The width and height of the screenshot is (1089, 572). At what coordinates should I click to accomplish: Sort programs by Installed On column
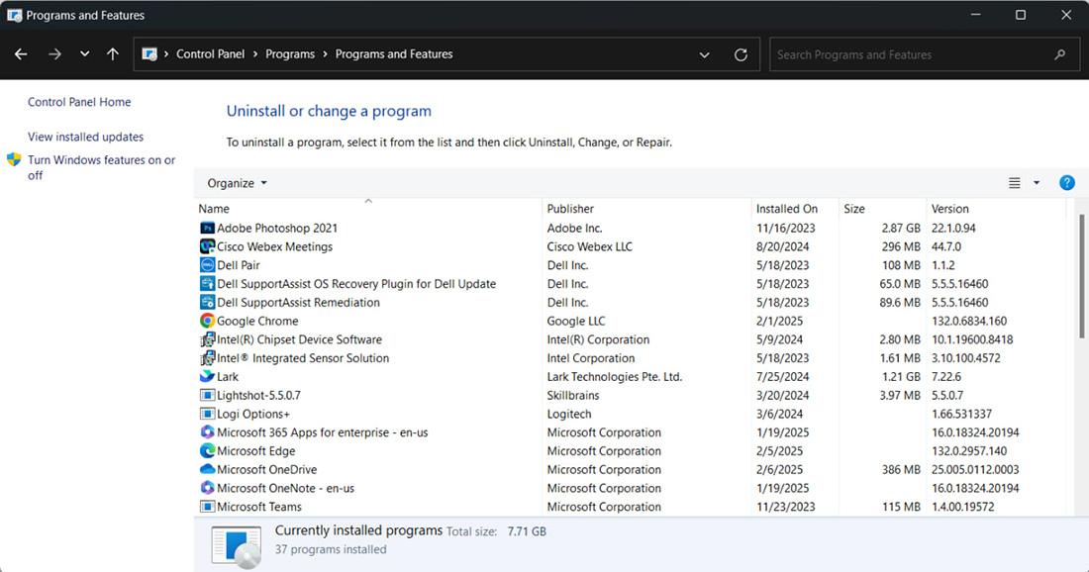click(x=786, y=209)
